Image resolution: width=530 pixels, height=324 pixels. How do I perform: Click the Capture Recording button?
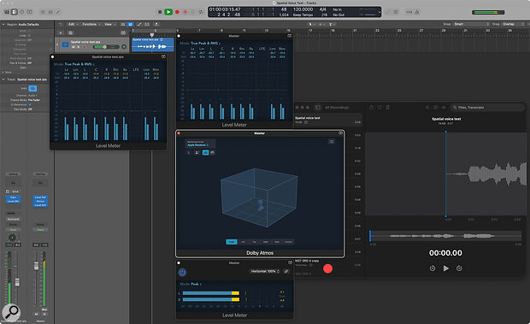tap(185, 12)
